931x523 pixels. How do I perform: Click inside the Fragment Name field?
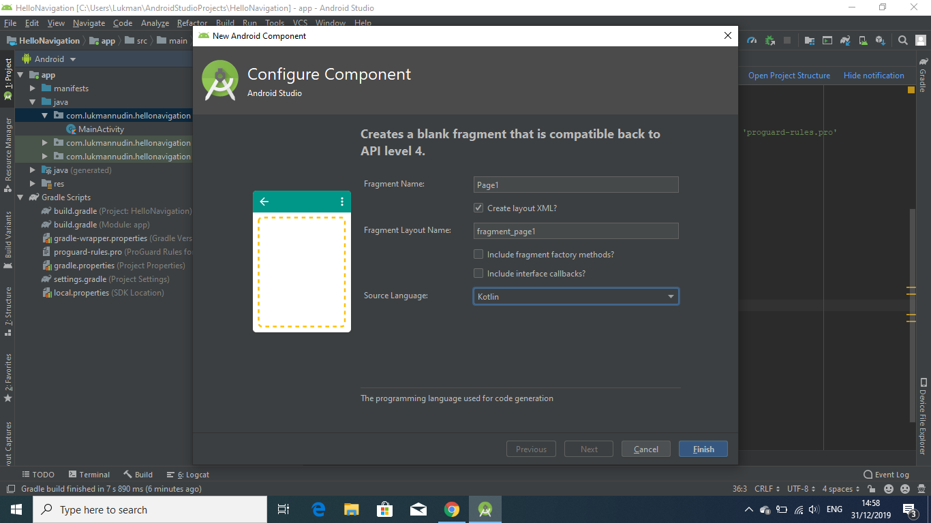click(x=576, y=184)
